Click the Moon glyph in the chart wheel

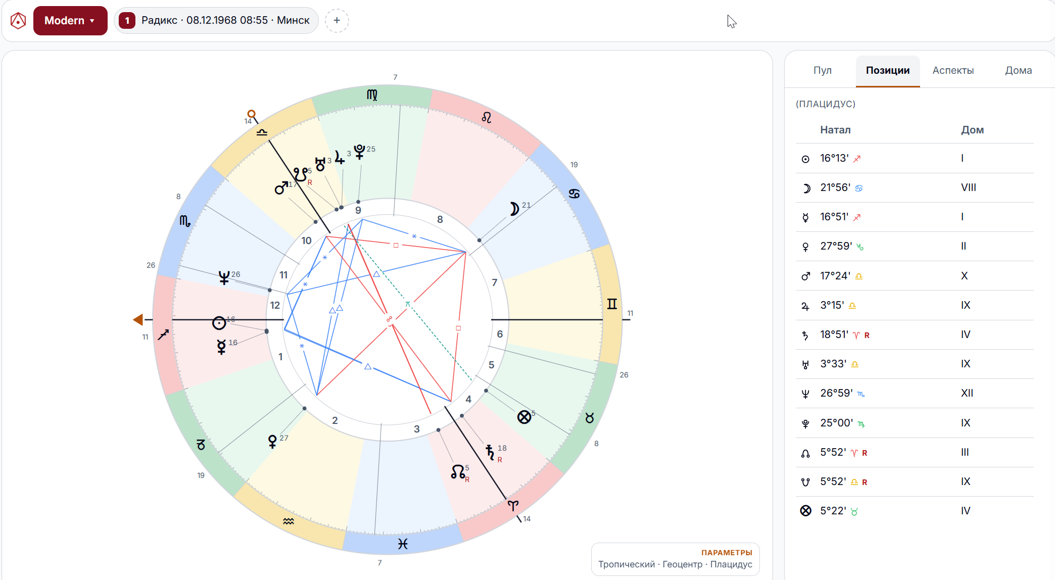tap(514, 209)
